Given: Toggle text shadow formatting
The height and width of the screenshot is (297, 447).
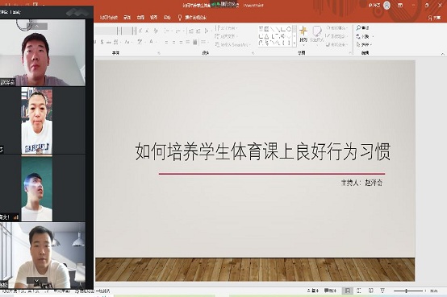Looking at the screenshot, I should 102,42.
